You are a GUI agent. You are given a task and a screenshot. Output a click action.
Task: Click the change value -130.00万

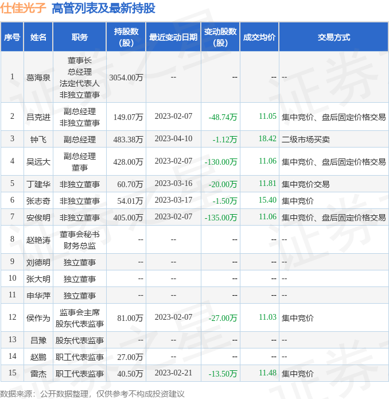click(221, 162)
